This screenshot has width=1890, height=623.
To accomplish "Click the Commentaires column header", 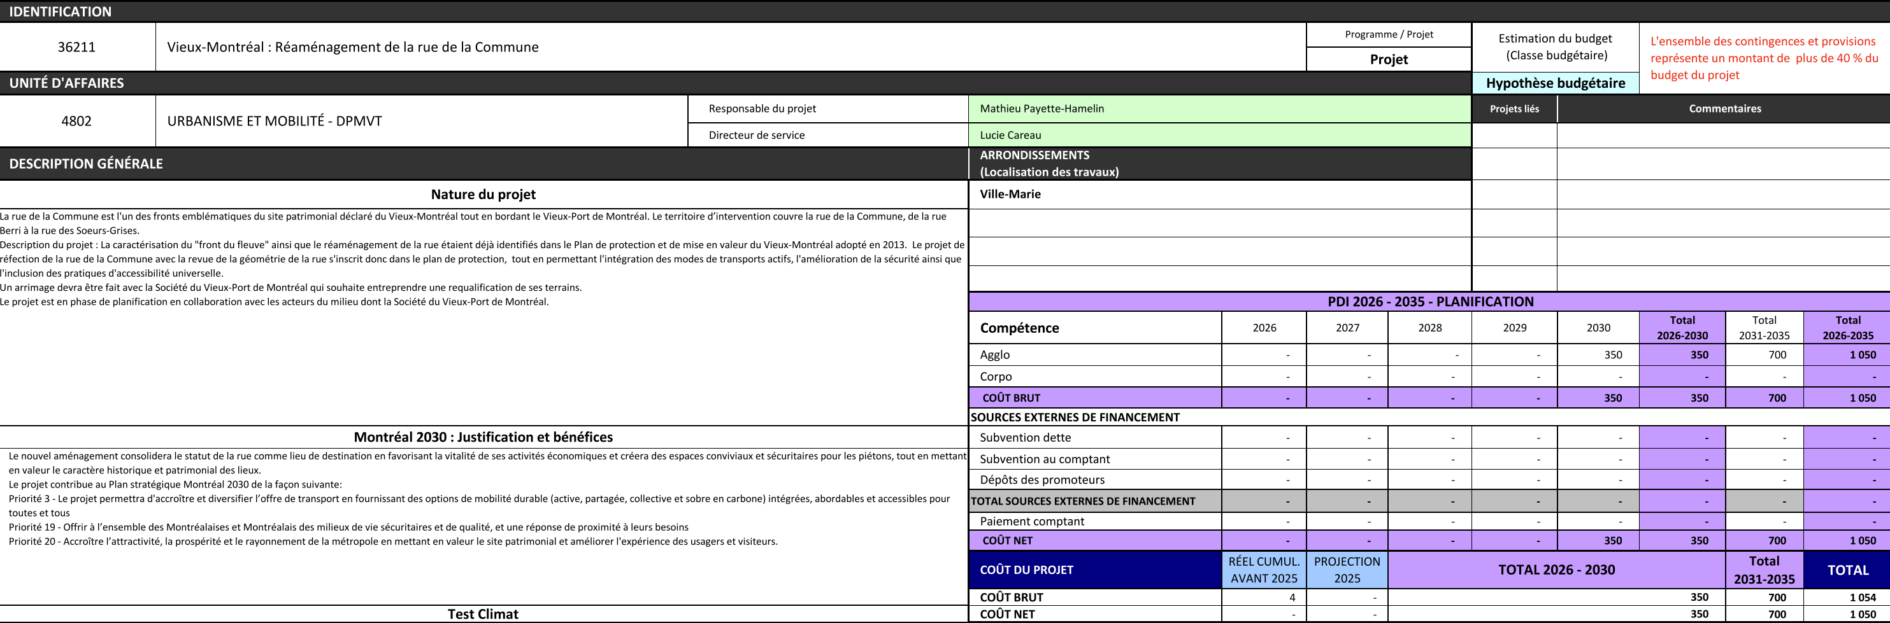I will tap(1724, 108).
